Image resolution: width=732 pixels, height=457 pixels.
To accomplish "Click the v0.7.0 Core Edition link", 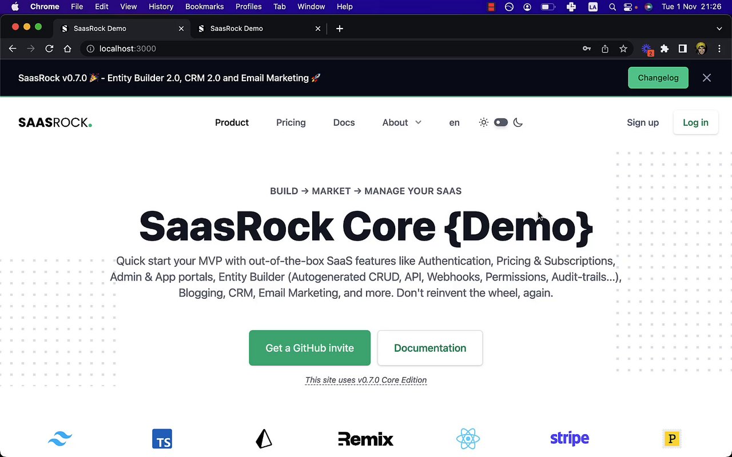I will click(x=366, y=380).
